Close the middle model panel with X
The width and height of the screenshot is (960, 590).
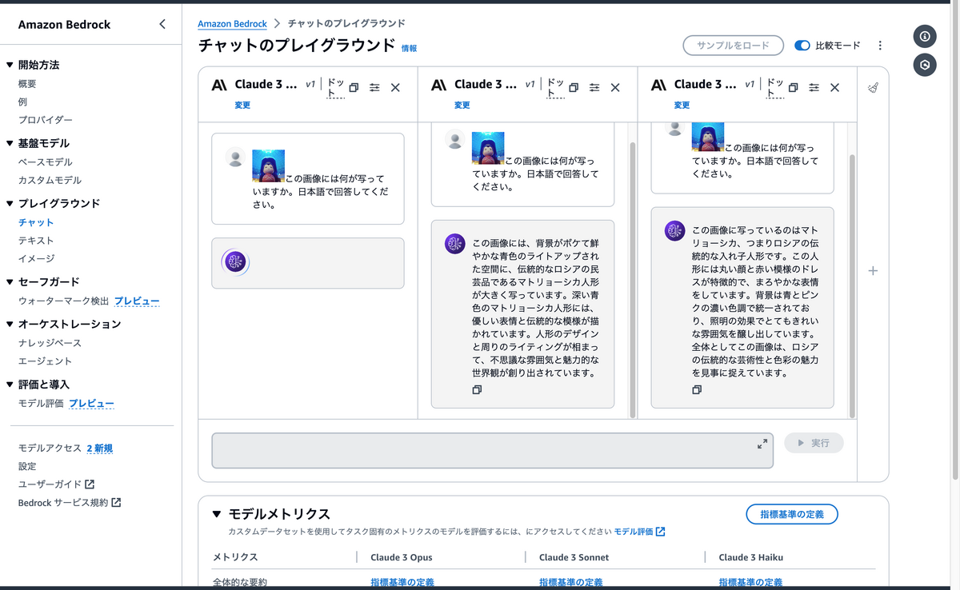615,88
